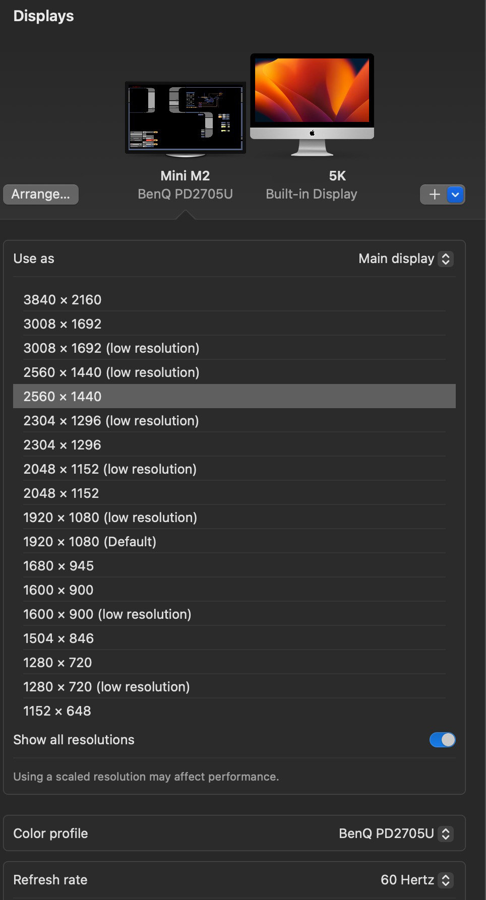Choose 2048 × 1152 without low resolution
This screenshot has height=900, width=486.
click(234, 493)
